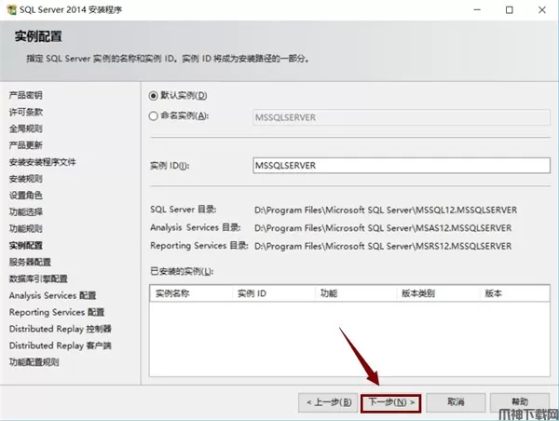Viewport: 559px width, 421px height.
Task: Maximize the SQL Server 2014 setup window
Action: pos(510,9)
